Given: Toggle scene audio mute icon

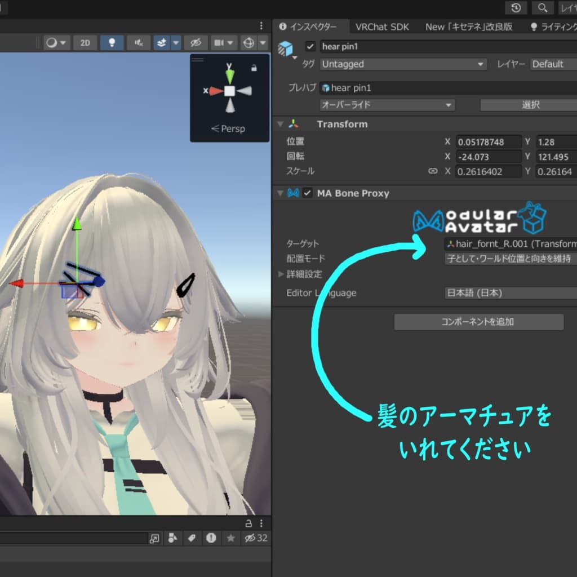Looking at the screenshot, I should pyautogui.click(x=138, y=43).
